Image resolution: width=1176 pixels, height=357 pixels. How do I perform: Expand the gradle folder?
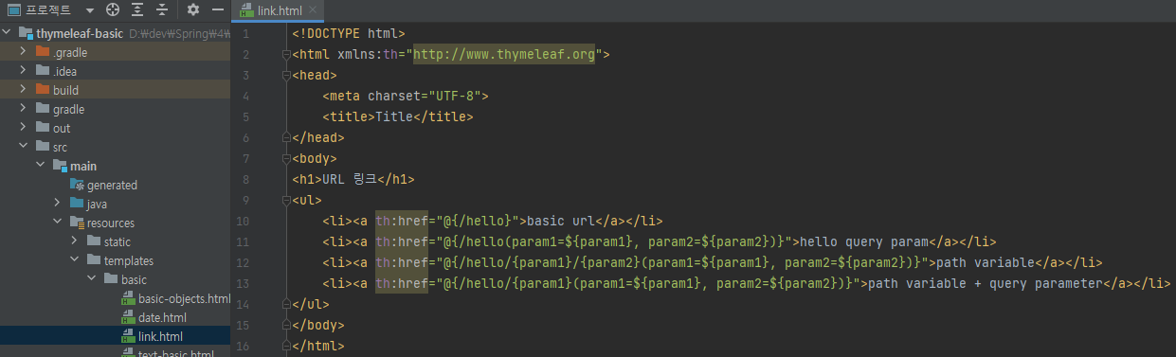pos(24,109)
